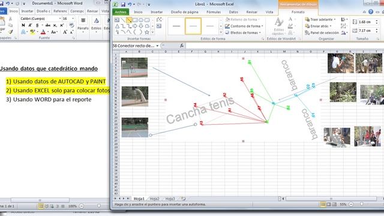Open the Excel Align objects button
384x216 pixels.
coord(344,19)
